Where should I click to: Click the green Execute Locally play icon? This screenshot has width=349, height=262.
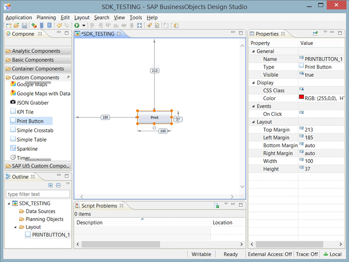(x=77, y=26)
